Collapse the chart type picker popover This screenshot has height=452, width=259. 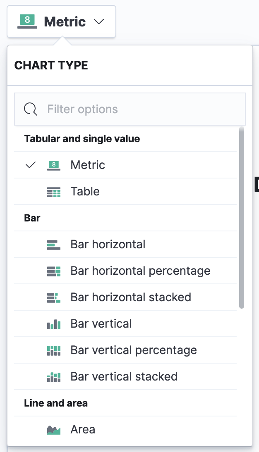[x=61, y=21]
